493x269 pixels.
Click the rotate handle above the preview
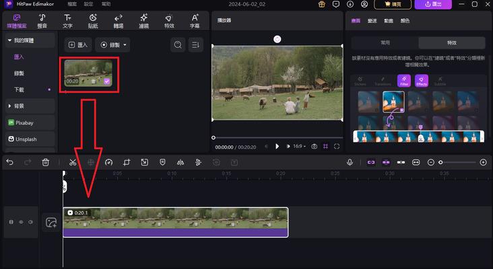tap(277, 39)
